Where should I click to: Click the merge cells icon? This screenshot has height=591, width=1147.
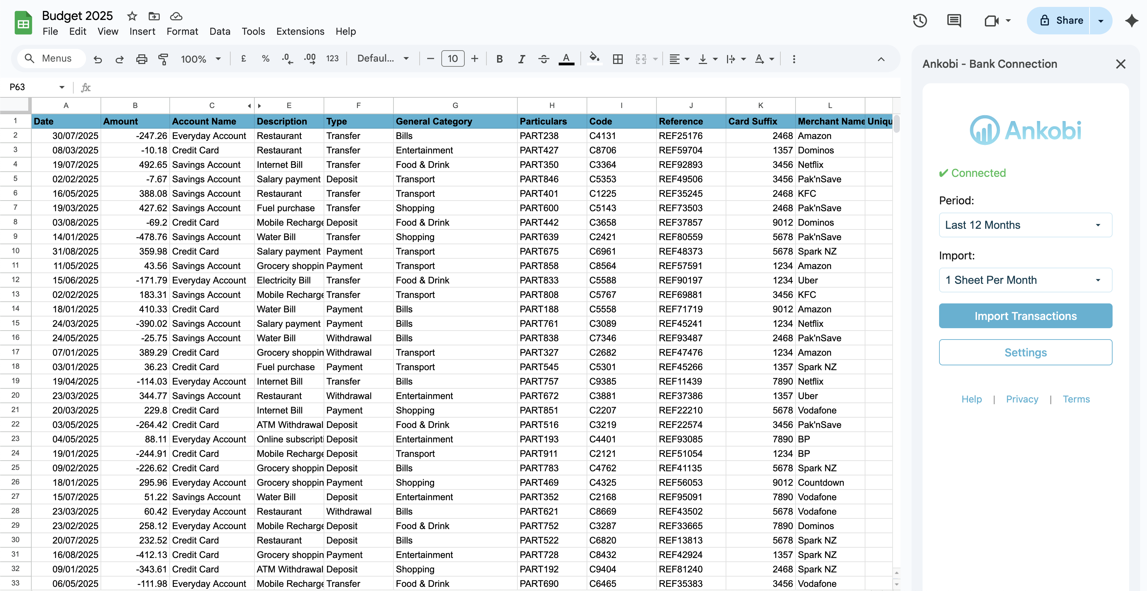click(641, 59)
